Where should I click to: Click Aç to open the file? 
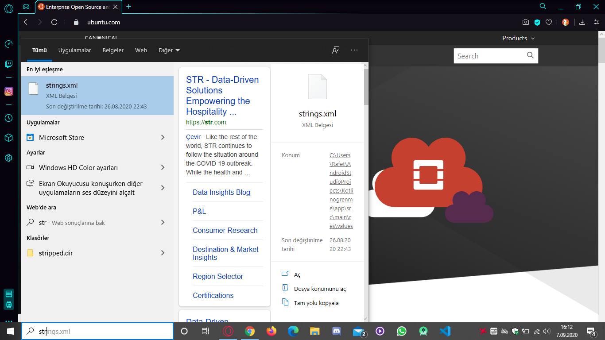(x=297, y=275)
